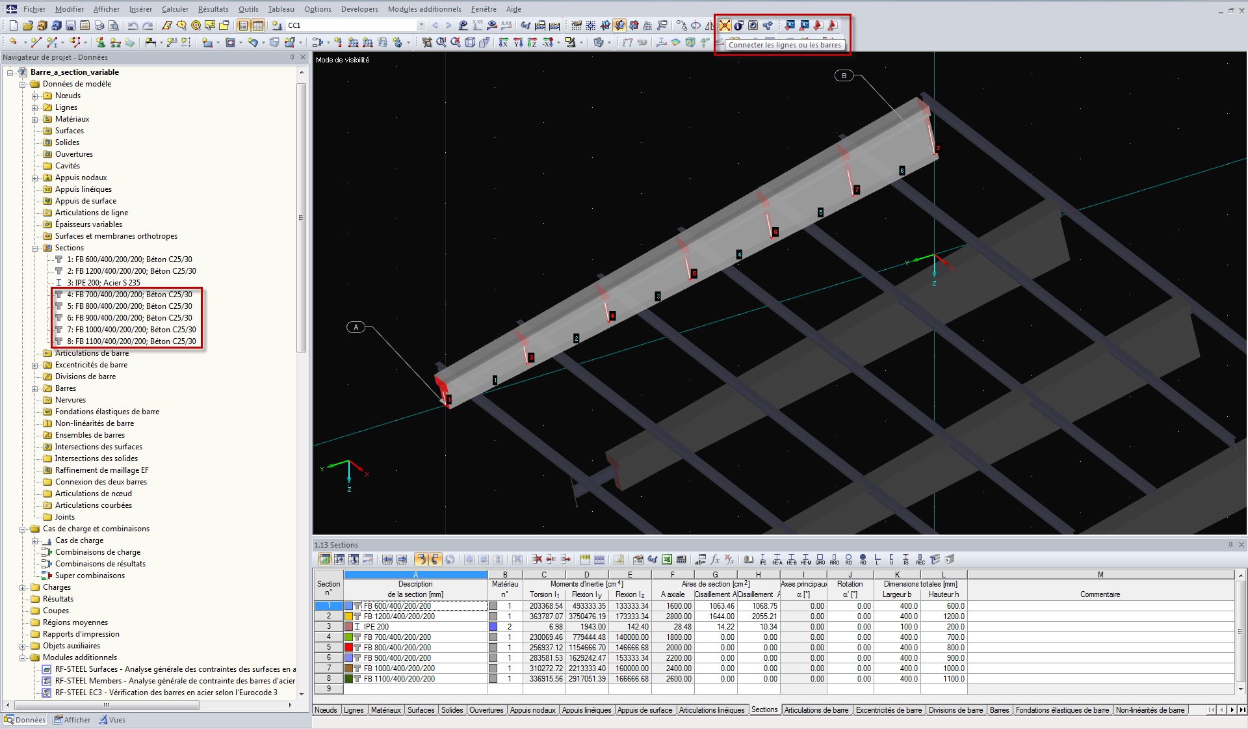This screenshot has height=729, width=1248.
Task: Open the Calculer menu
Action: 175,9
